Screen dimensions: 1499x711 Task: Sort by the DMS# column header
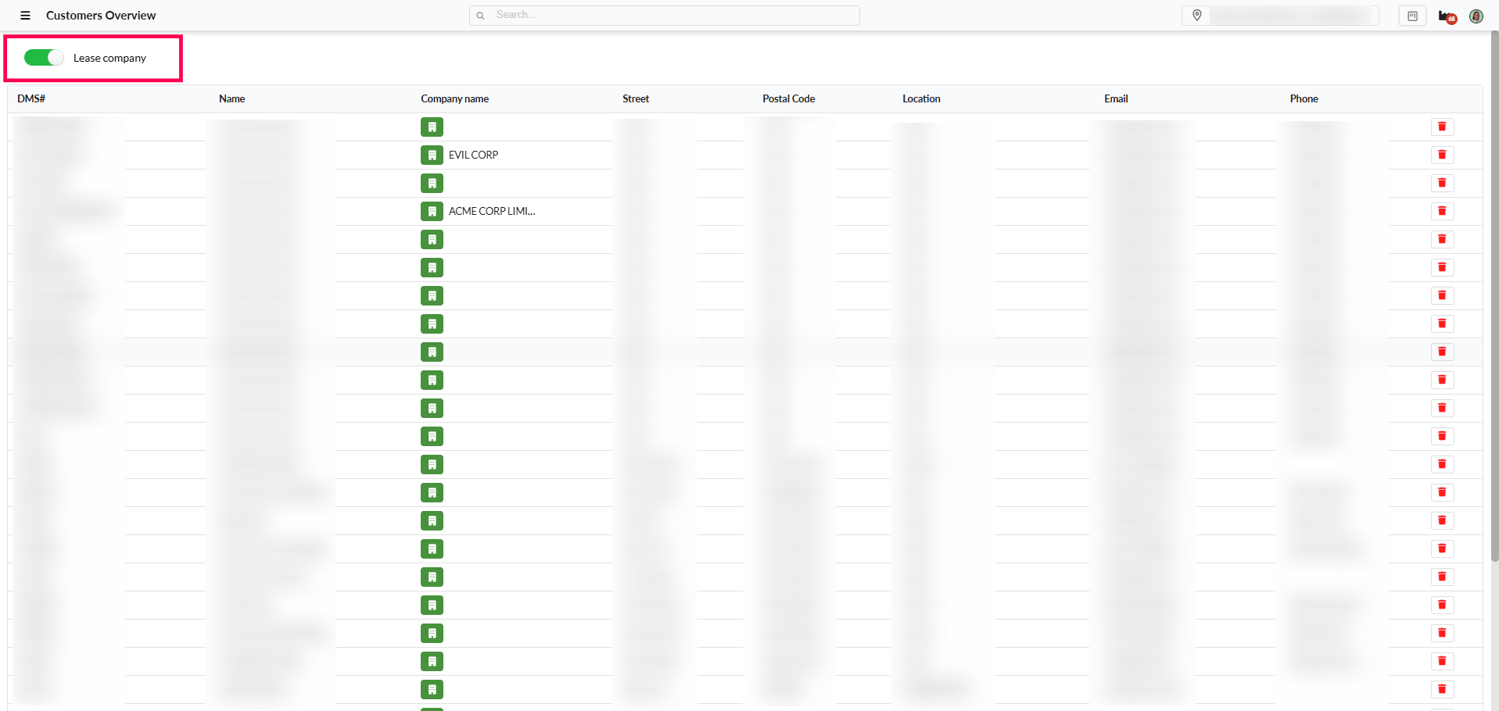pyautogui.click(x=31, y=98)
